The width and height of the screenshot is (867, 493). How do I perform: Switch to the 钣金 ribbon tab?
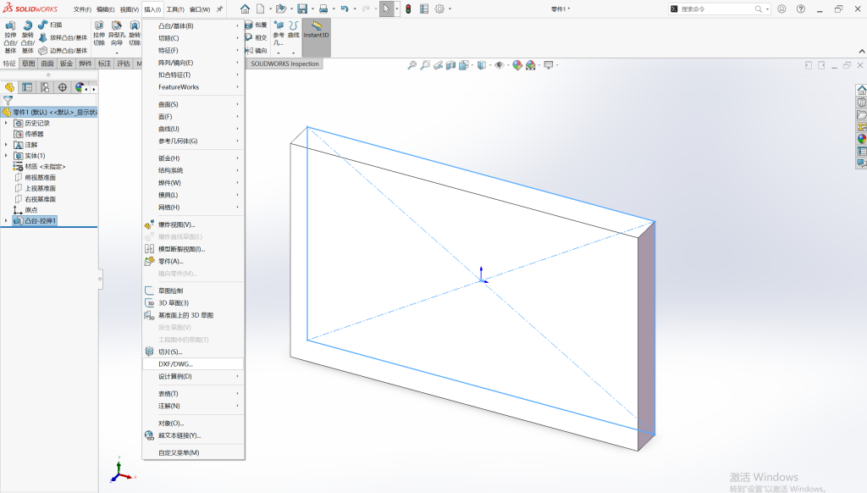point(66,64)
